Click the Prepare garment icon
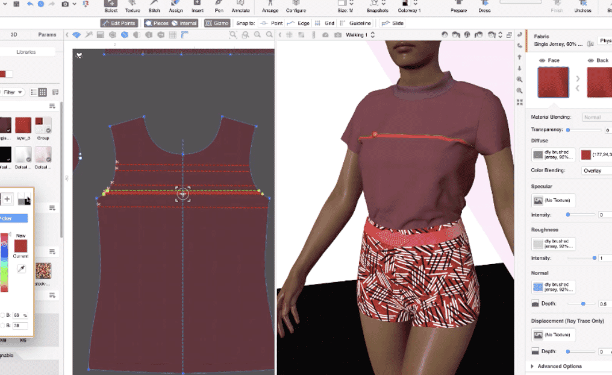This screenshot has width=612, height=375. point(458,7)
